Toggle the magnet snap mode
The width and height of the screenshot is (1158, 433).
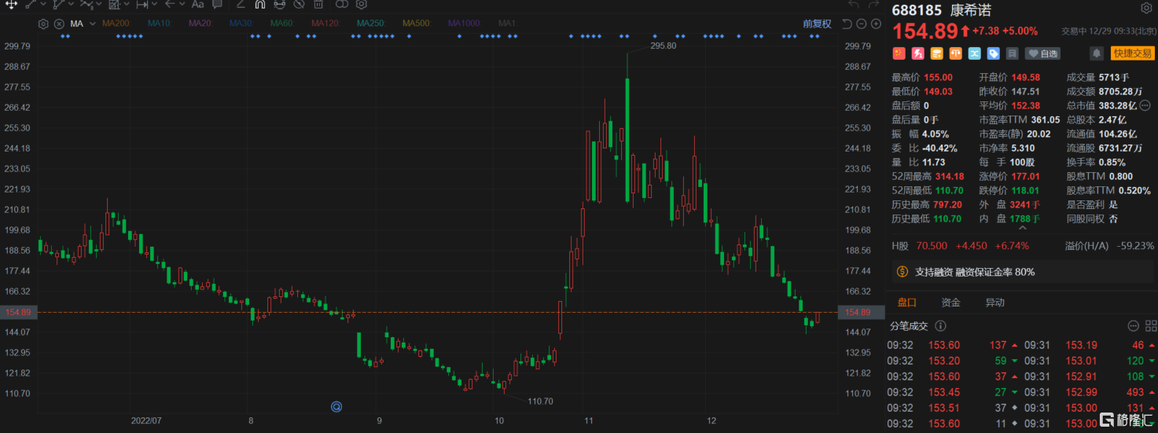click(259, 4)
